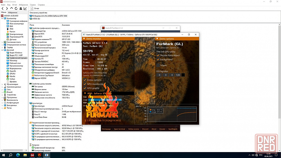Image resolution: width=281 pixels, height=158 pixels.
Task: Select the Vulkan icon in tree
Action: click(8, 79)
